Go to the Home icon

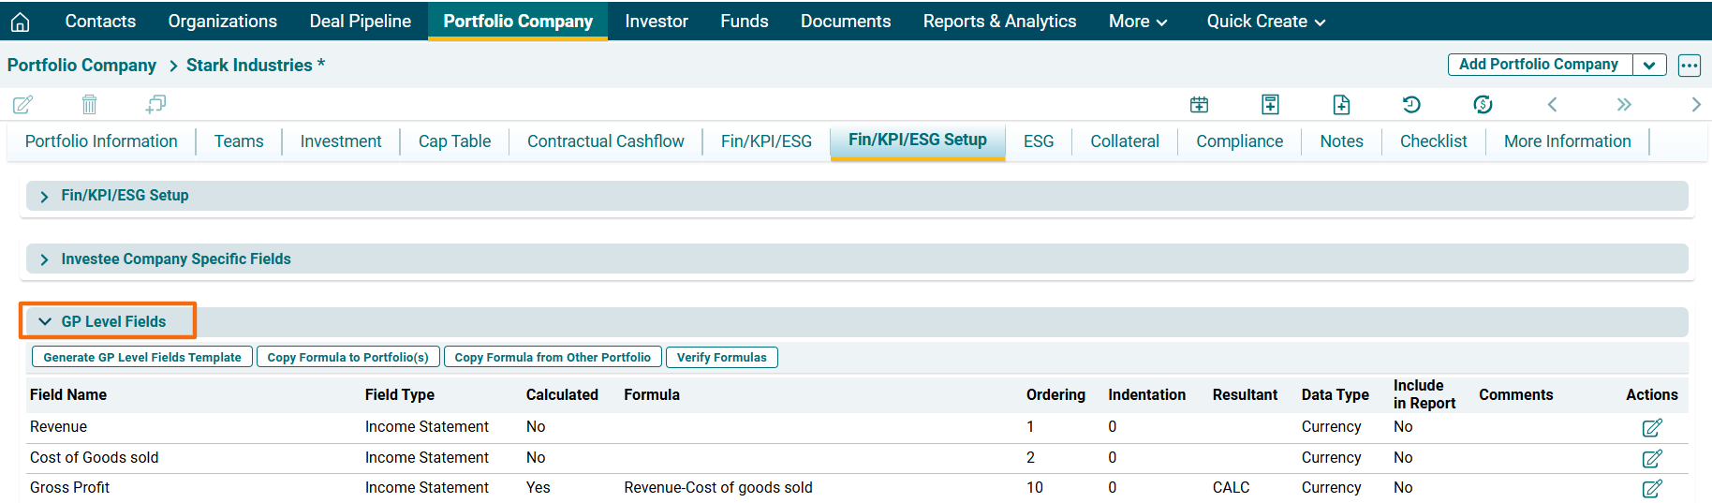pos(20,22)
